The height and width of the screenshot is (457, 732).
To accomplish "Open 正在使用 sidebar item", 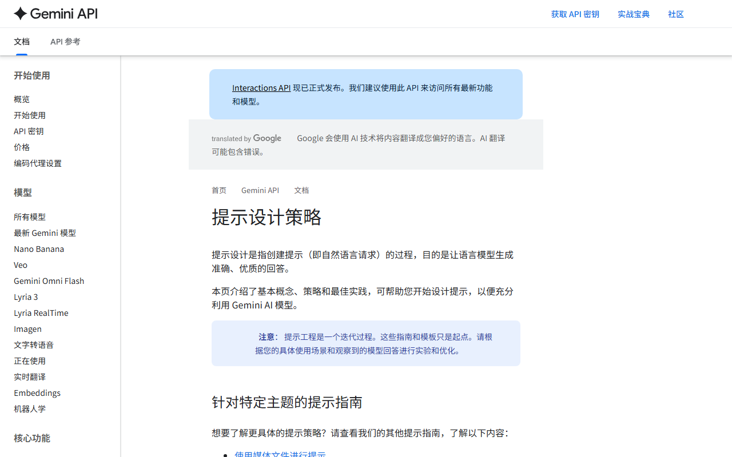I will click(30, 361).
